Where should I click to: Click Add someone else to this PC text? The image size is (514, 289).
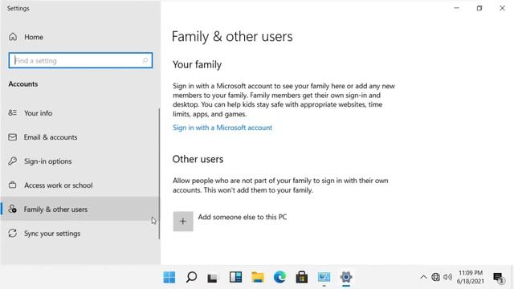pos(243,217)
